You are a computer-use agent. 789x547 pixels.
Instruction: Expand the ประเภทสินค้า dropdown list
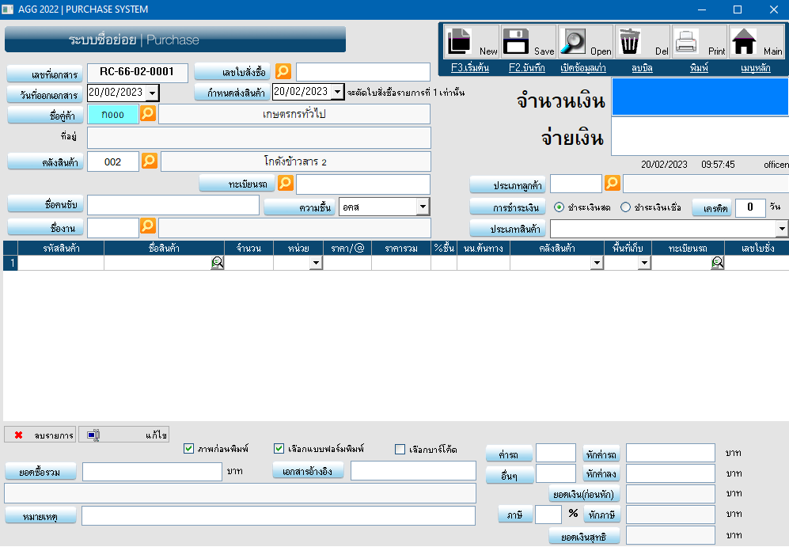(x=782, y=230)
